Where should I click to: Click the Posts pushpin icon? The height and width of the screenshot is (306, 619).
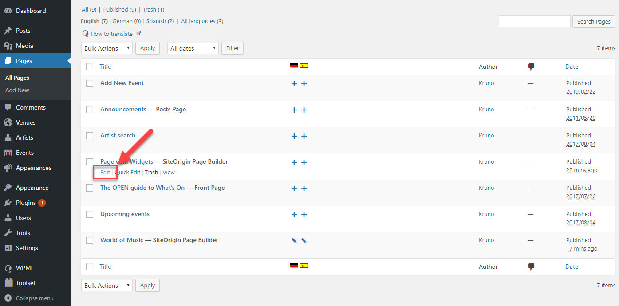pos(8,31)
